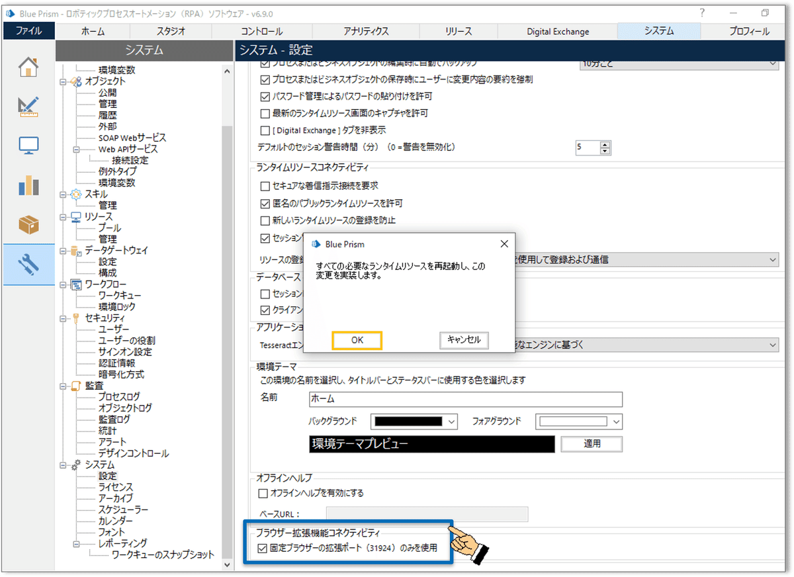
Task: Collapse the 監査 tree node
Action: [x=64, y=386]
